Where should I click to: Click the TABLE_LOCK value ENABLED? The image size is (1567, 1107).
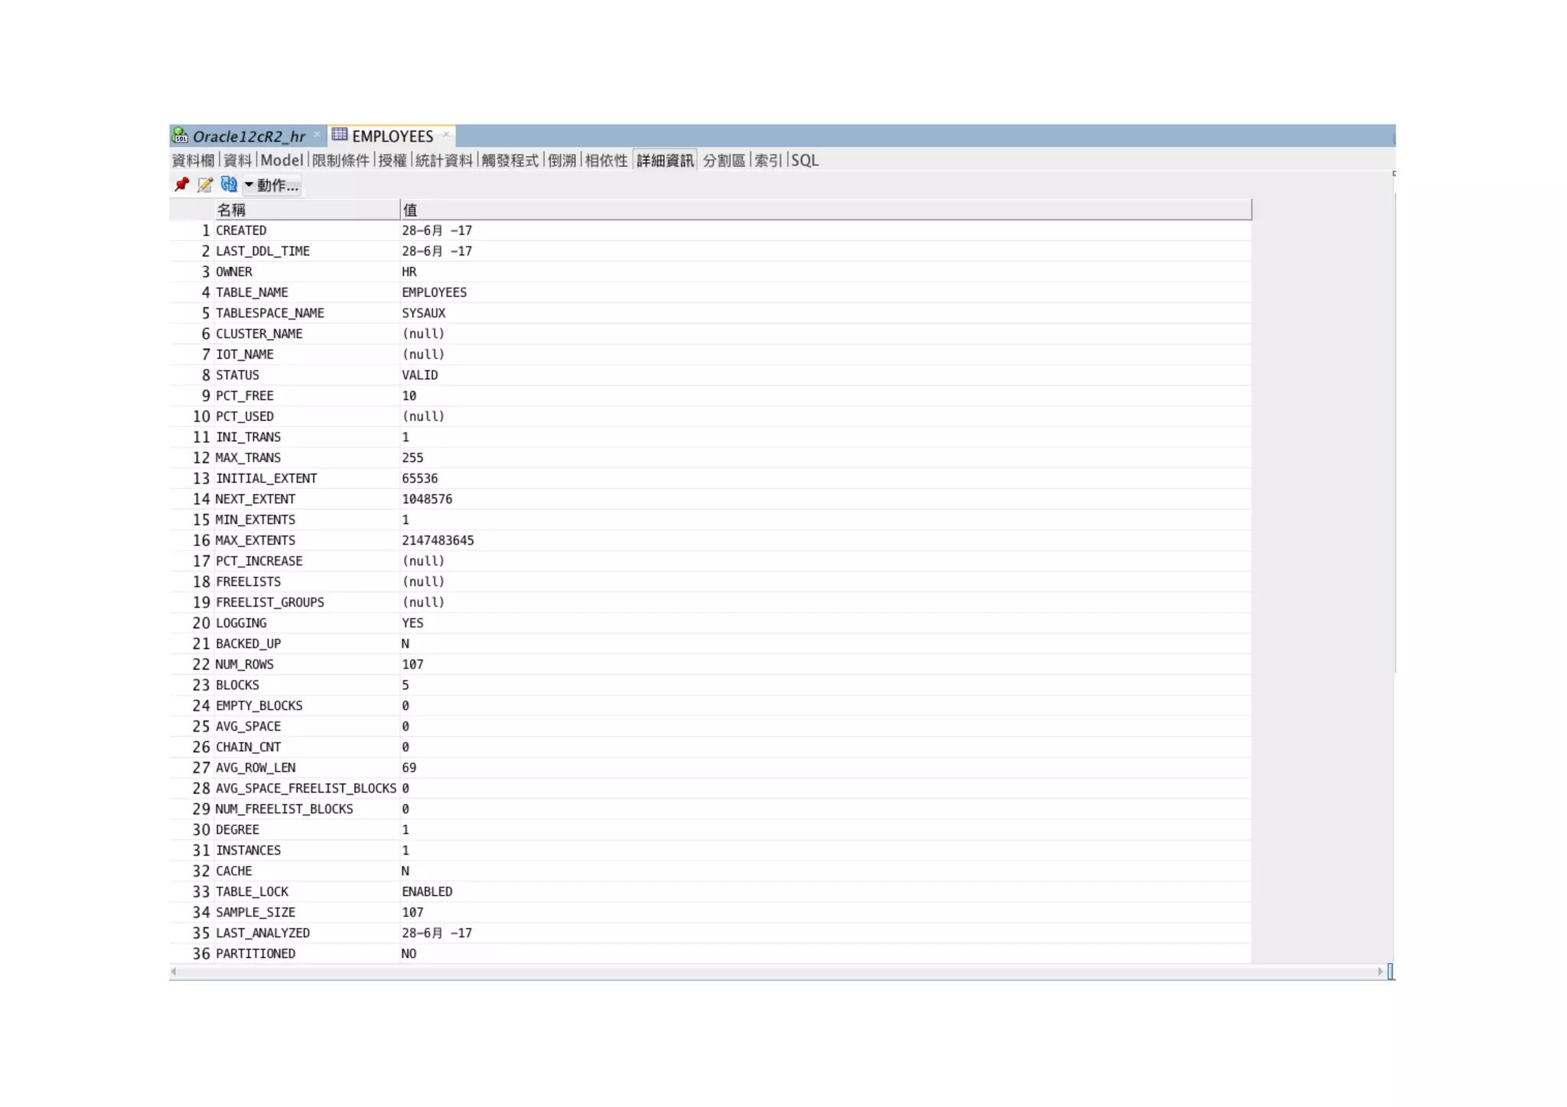coord(427,891)
